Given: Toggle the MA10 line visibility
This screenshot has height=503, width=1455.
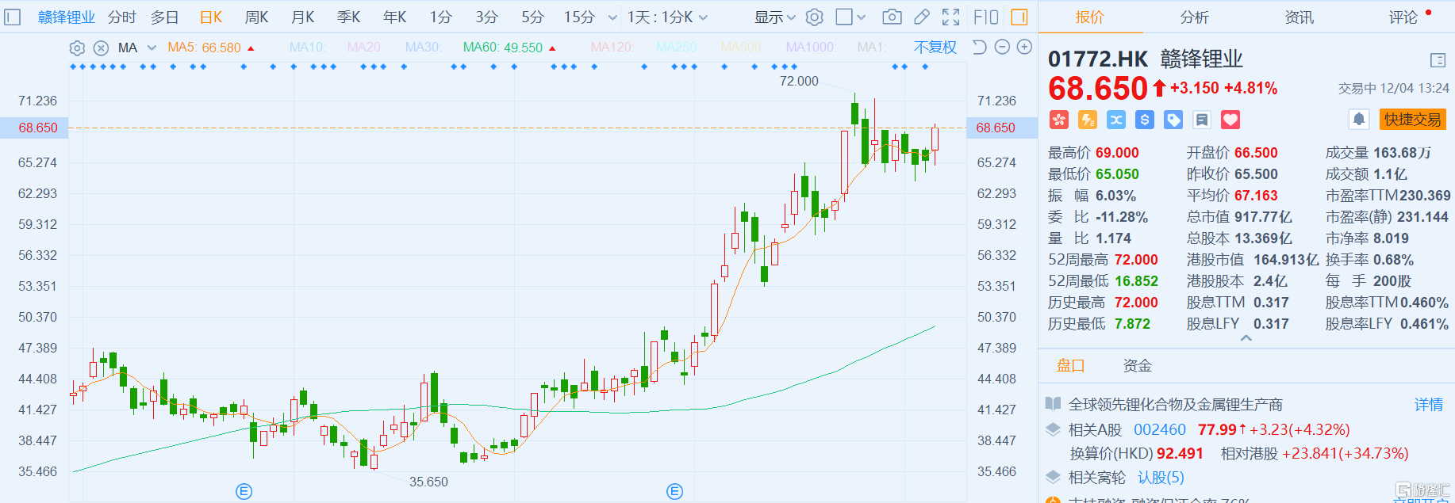Looking at the screenshot, I should click(307, 48).
